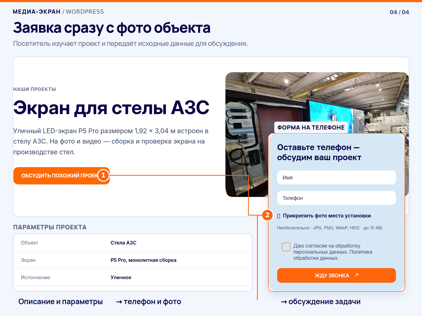Select «P5 Pro, монолитная сборка» cell
The width and height of the screenshot is (422, 316).
pos(143,260)
